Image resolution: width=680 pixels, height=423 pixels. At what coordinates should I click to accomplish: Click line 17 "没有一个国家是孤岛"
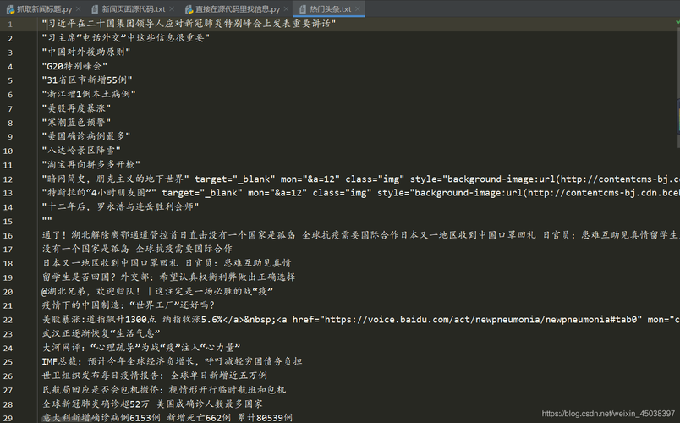coord(137,249)
